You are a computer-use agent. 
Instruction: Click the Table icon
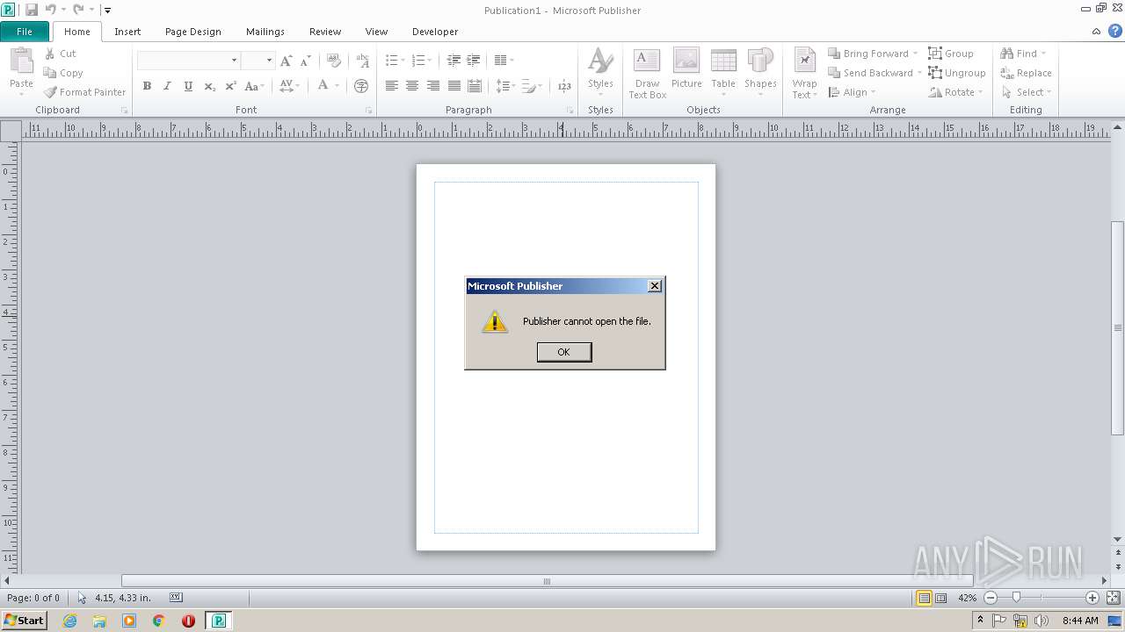pyautogui.click(x=723, y=61)
